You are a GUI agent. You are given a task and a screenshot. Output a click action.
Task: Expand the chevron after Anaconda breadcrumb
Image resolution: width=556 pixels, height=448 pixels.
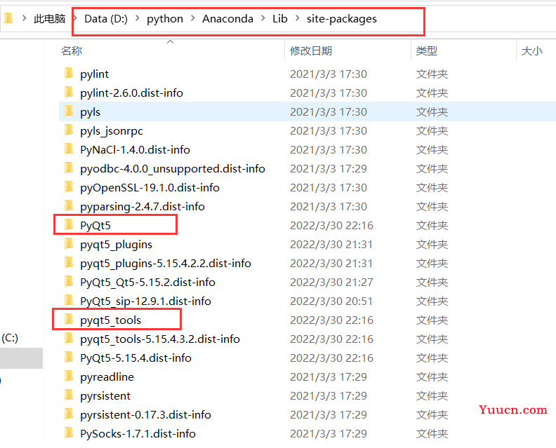click(x=263, y=18)
